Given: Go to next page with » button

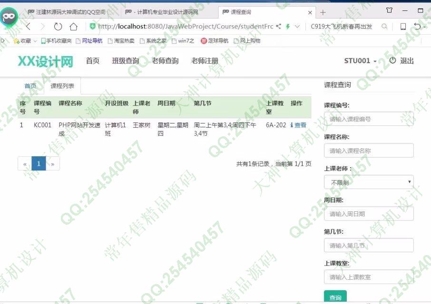Looking at the screenshot, I should point(52,164).
